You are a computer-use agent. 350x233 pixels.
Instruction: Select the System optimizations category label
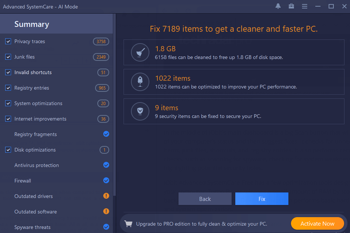[x=38, y=103]
